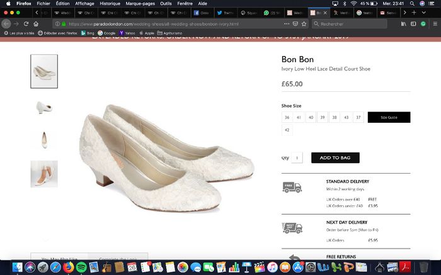441x275 pixels.
Task: Click the back navigation arrow
Action: 6,23
